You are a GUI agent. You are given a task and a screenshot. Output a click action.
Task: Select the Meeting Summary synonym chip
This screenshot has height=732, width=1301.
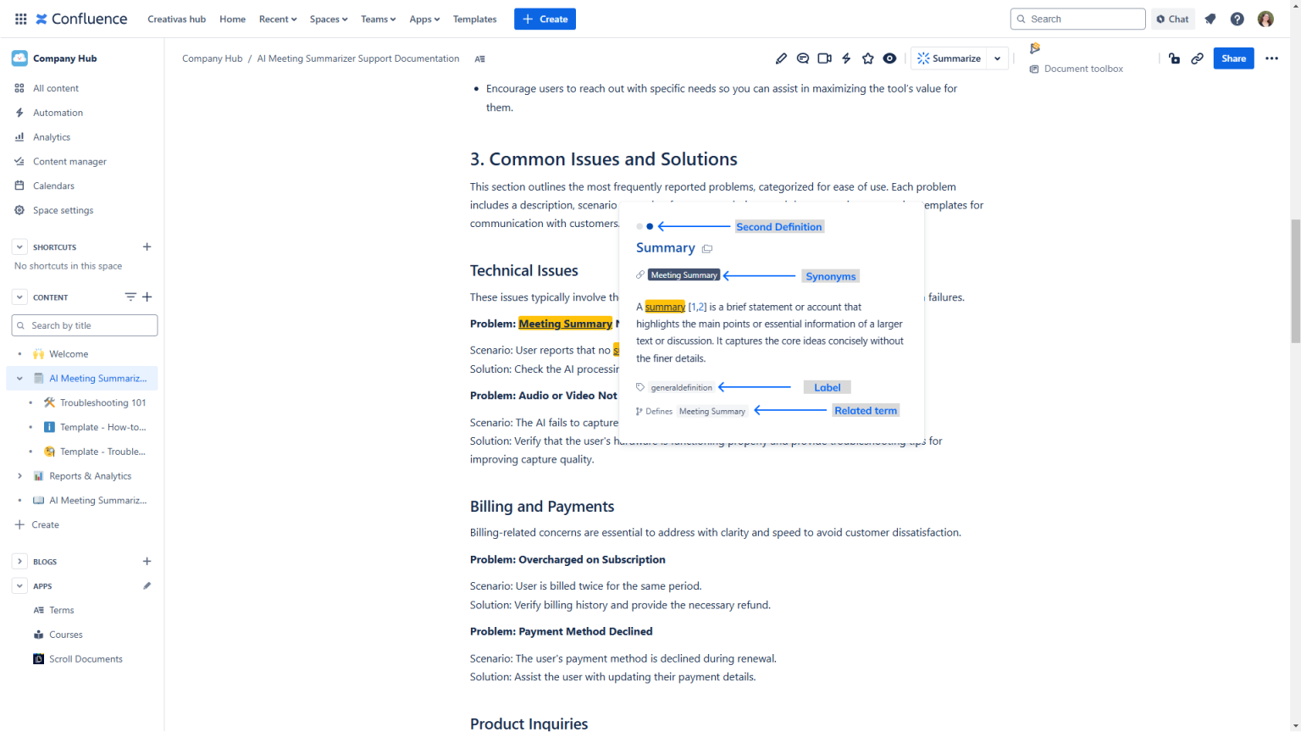click(684, 274)
